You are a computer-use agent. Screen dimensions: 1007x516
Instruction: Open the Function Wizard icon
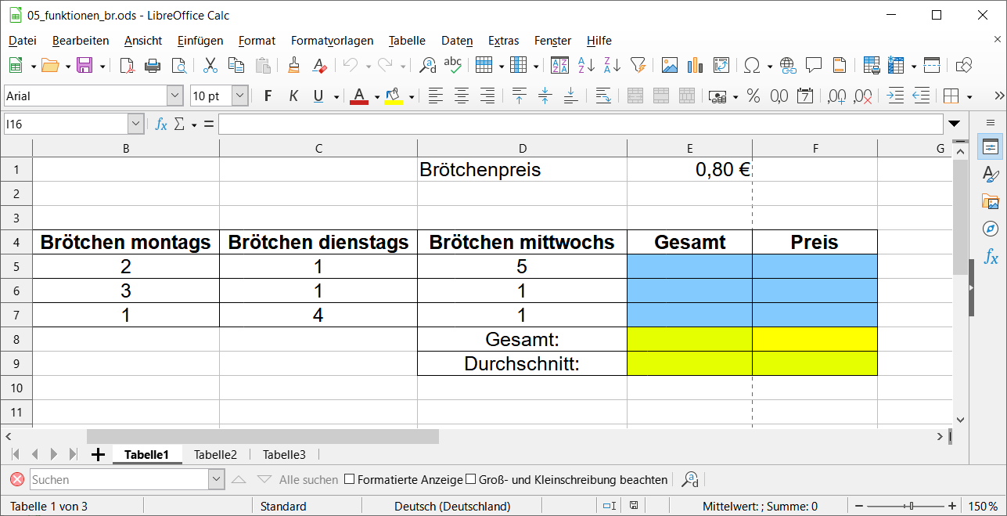[x=161, y=124]
